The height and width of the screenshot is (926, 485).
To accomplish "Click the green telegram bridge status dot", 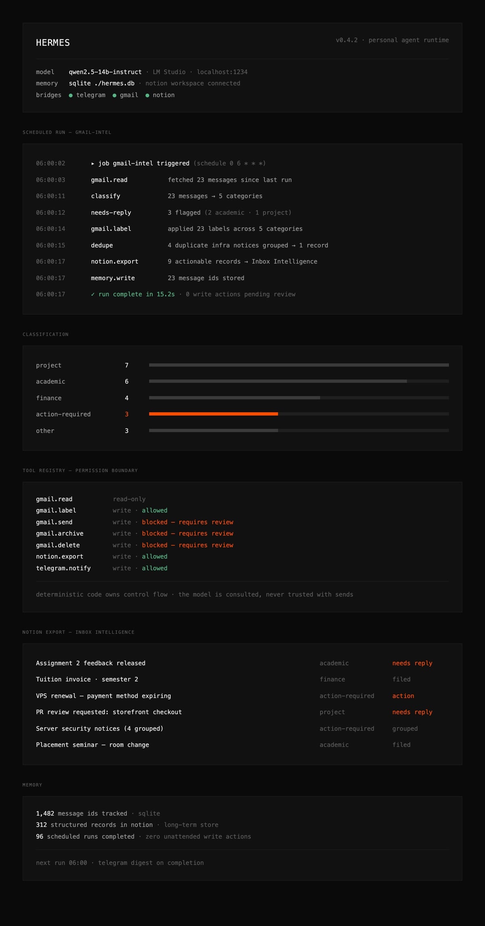I will (x=71, y=95).
